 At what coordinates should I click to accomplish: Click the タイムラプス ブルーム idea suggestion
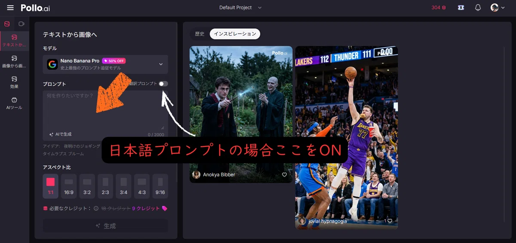click(64, 154)
